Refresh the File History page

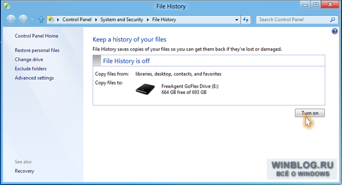[x=246, y=20]
